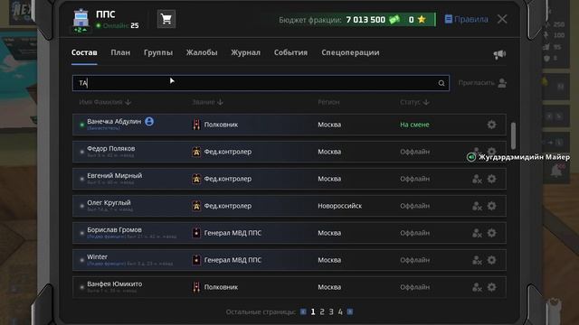The height and width of the screenshot is (325, 579).
Task: Click the budget money icon
Action: click(394, 19)
